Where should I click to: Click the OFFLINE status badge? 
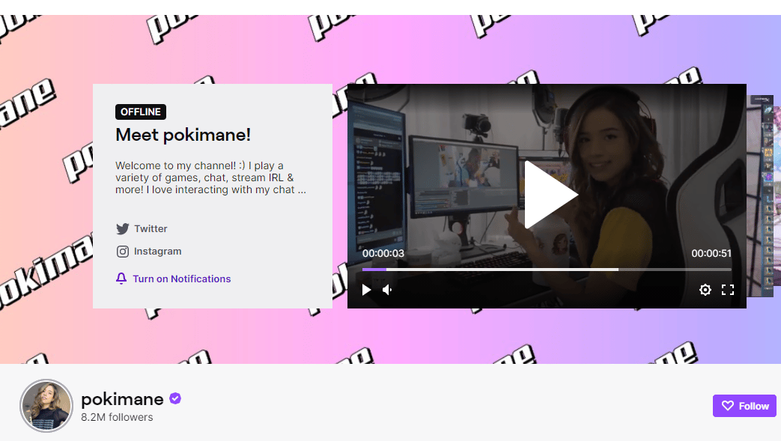141,112
